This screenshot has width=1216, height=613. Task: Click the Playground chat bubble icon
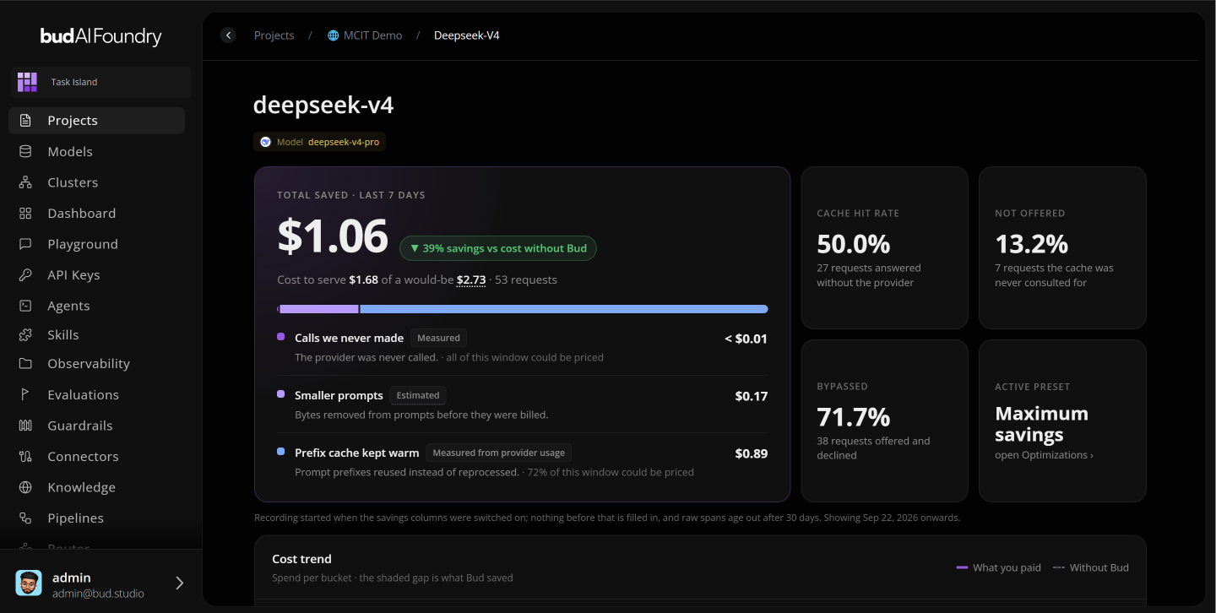pos(25,244)
